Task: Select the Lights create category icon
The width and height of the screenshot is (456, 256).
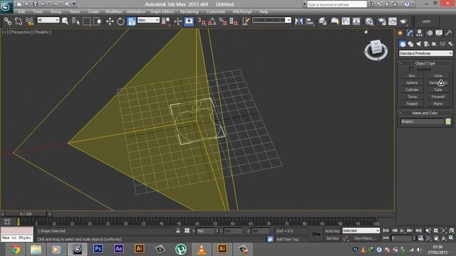Action: (x=418, y=44)
